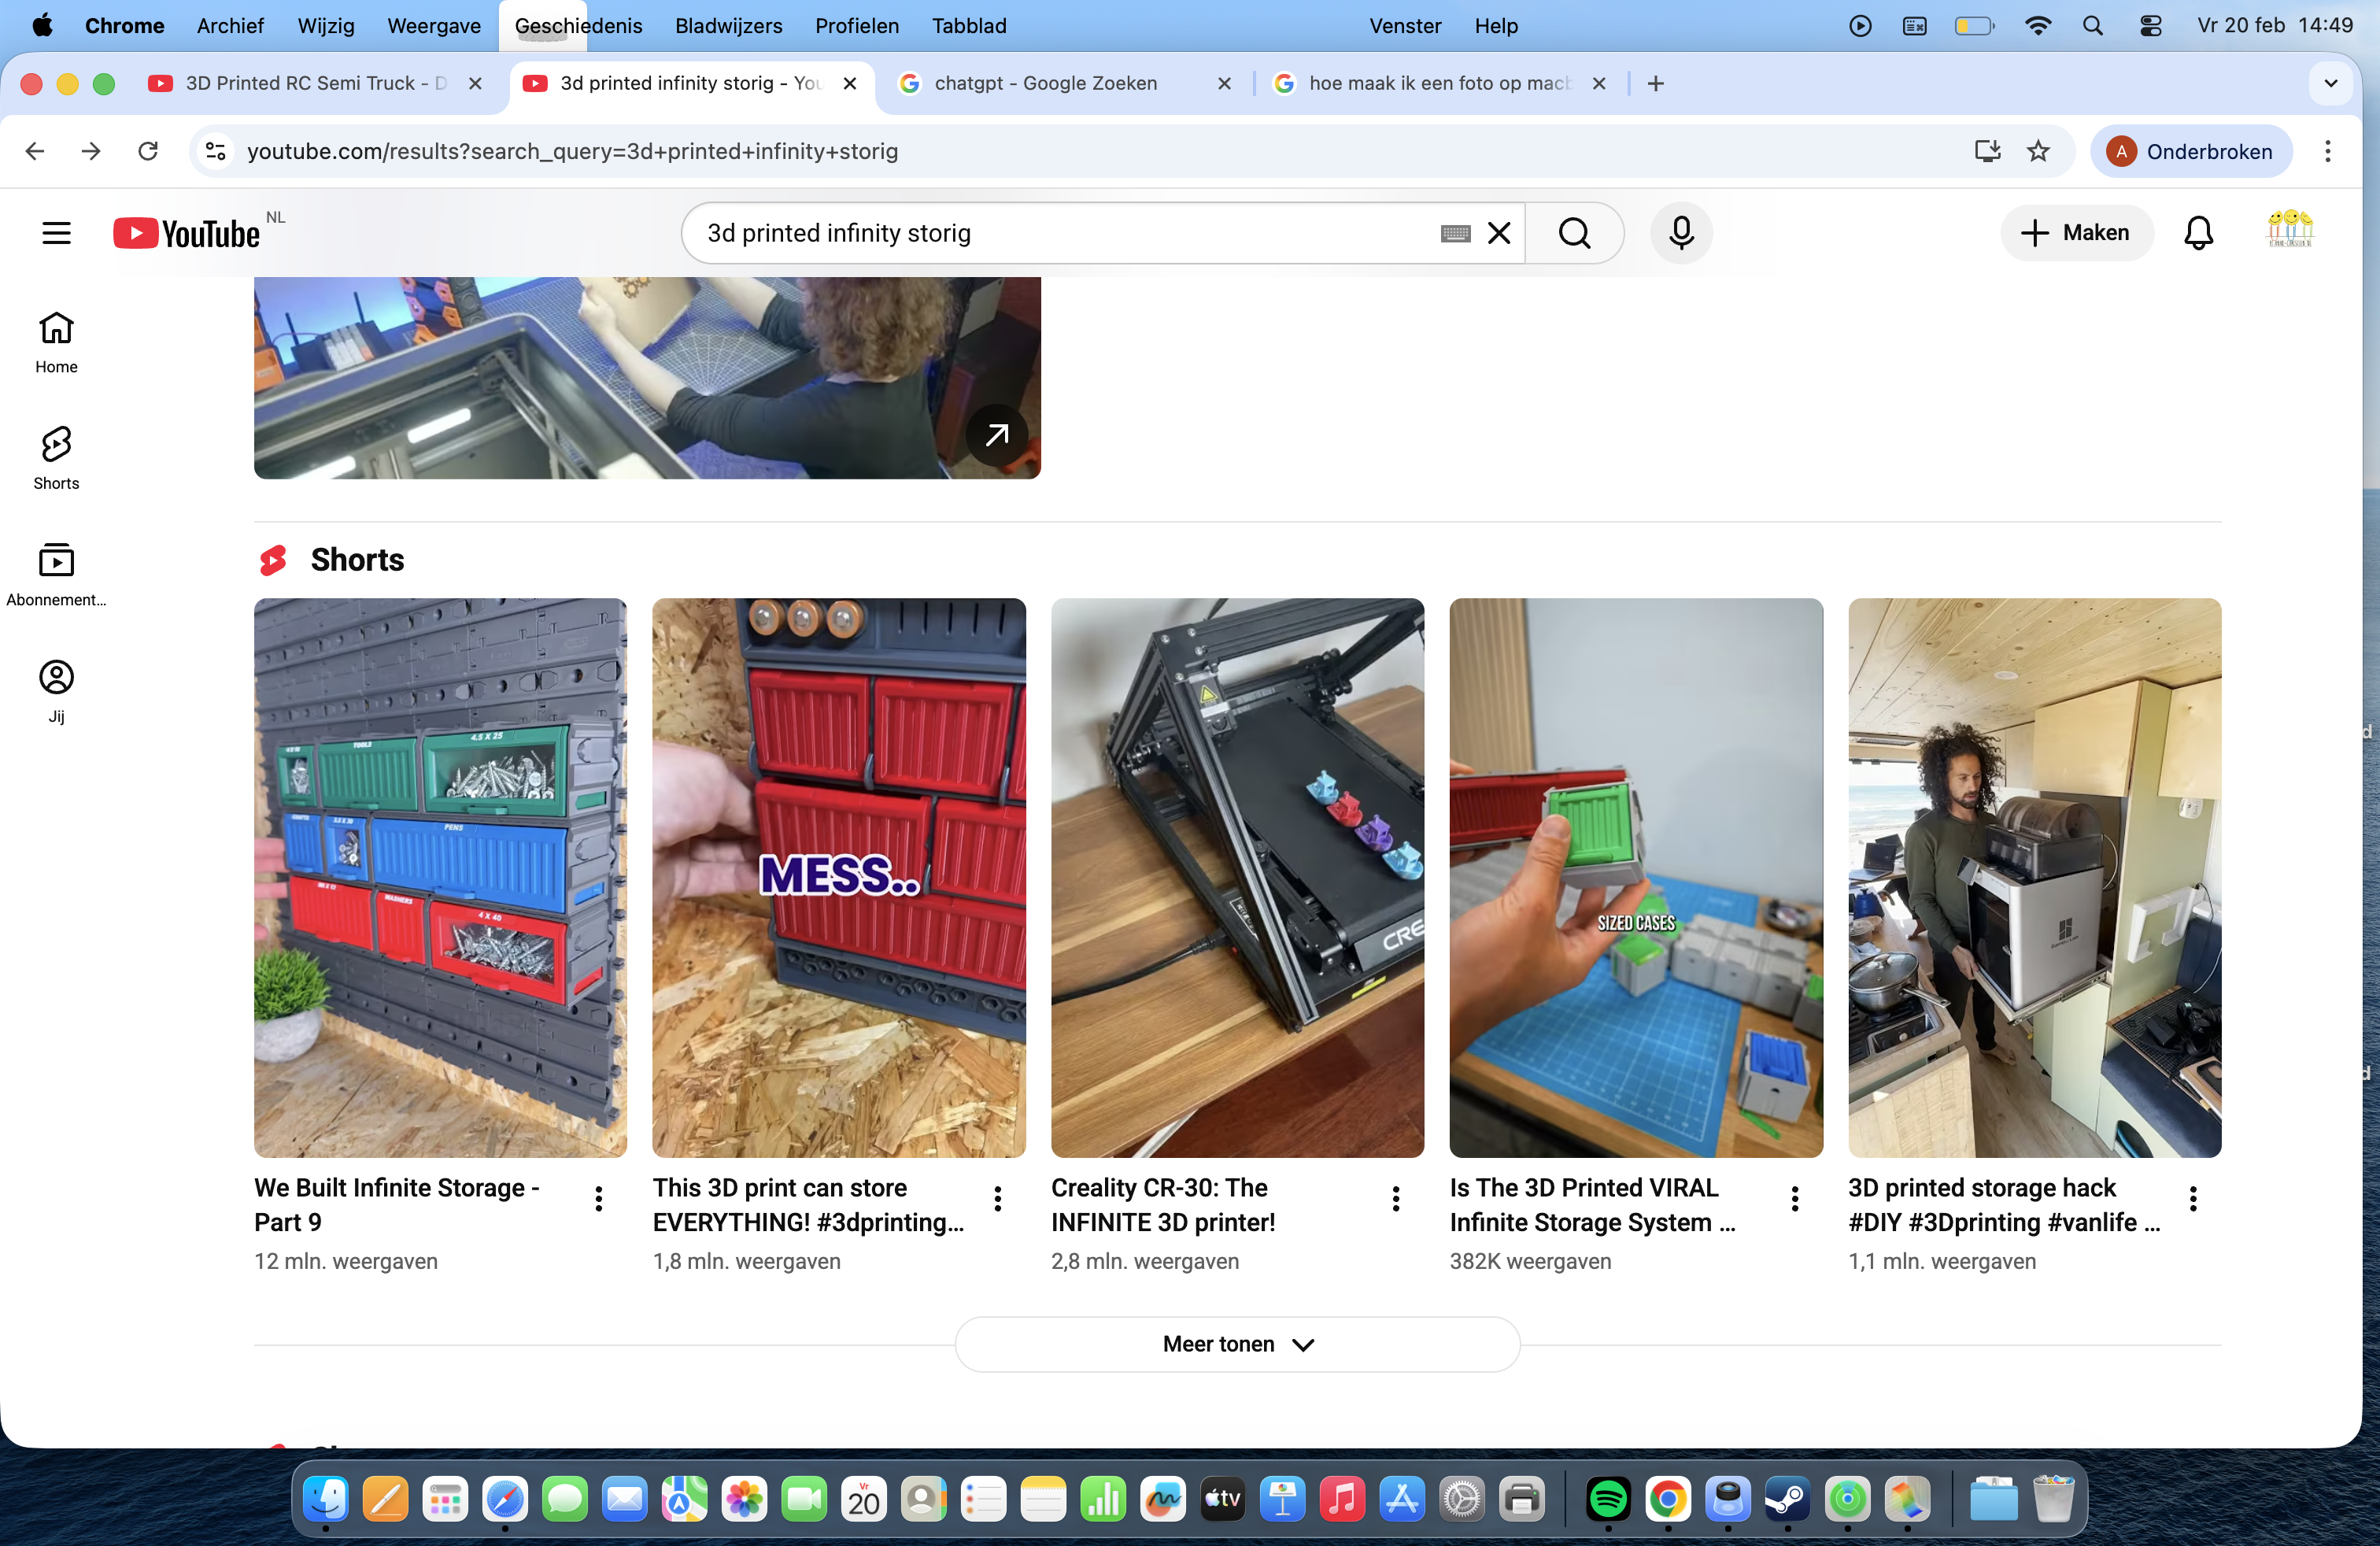Switch to chatgpt Google Zoeken tab
Image resolution: width=2380 pixels, height=1546 pixels.
point(1045,83)
